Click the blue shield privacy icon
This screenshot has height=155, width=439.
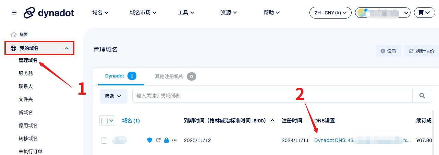coord(149,140)
